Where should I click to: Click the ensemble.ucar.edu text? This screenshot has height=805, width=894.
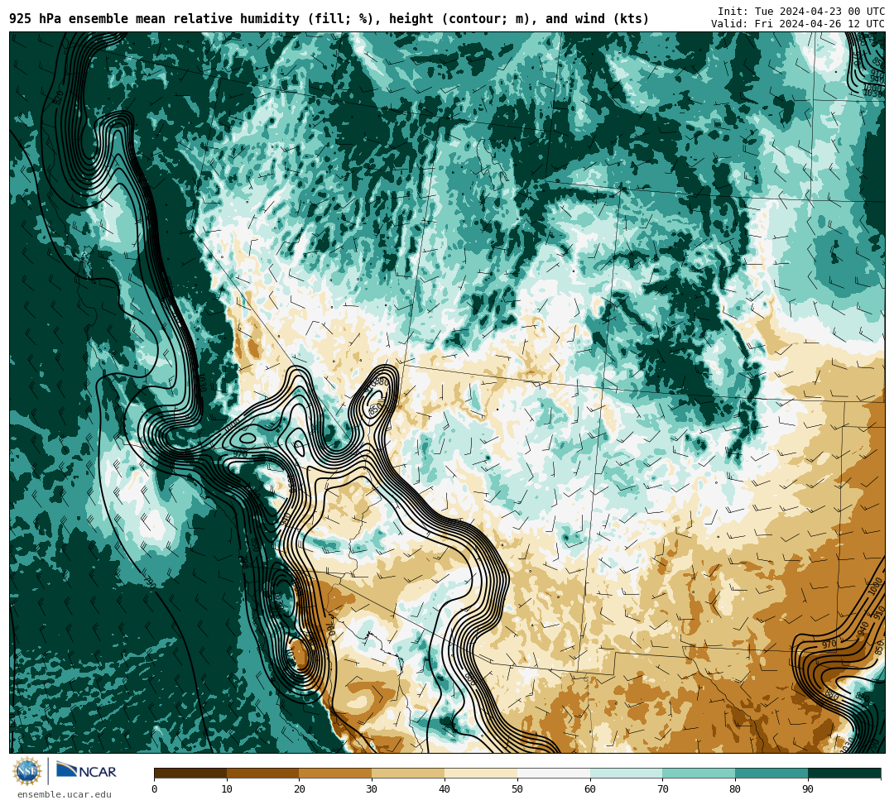(65, 794)
